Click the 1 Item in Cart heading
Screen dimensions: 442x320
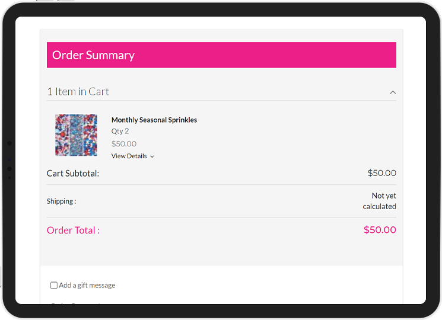point(78,92)
